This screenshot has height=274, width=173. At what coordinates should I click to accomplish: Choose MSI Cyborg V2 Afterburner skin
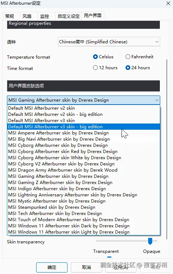[84, 164]
